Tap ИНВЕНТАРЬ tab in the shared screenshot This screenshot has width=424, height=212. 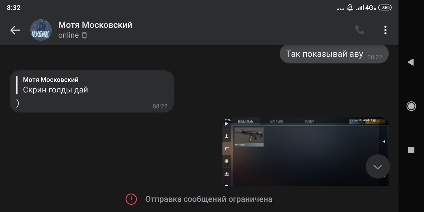click(x=245, y=121)
